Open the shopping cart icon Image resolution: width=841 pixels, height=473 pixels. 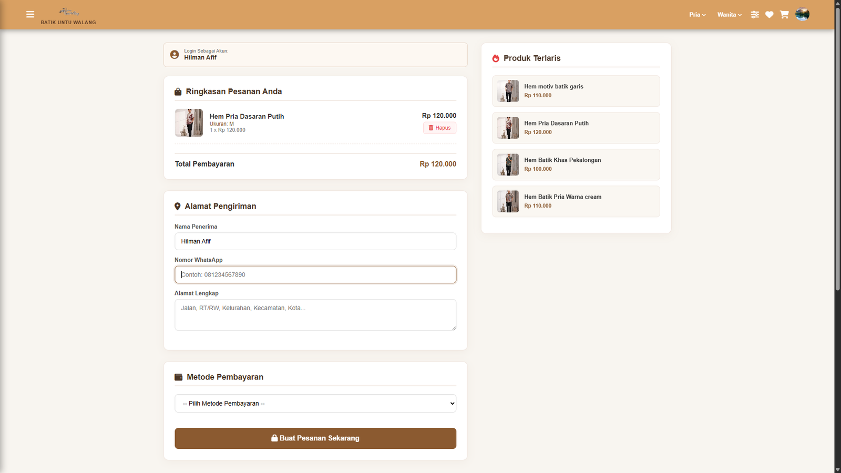pos(784,15)
